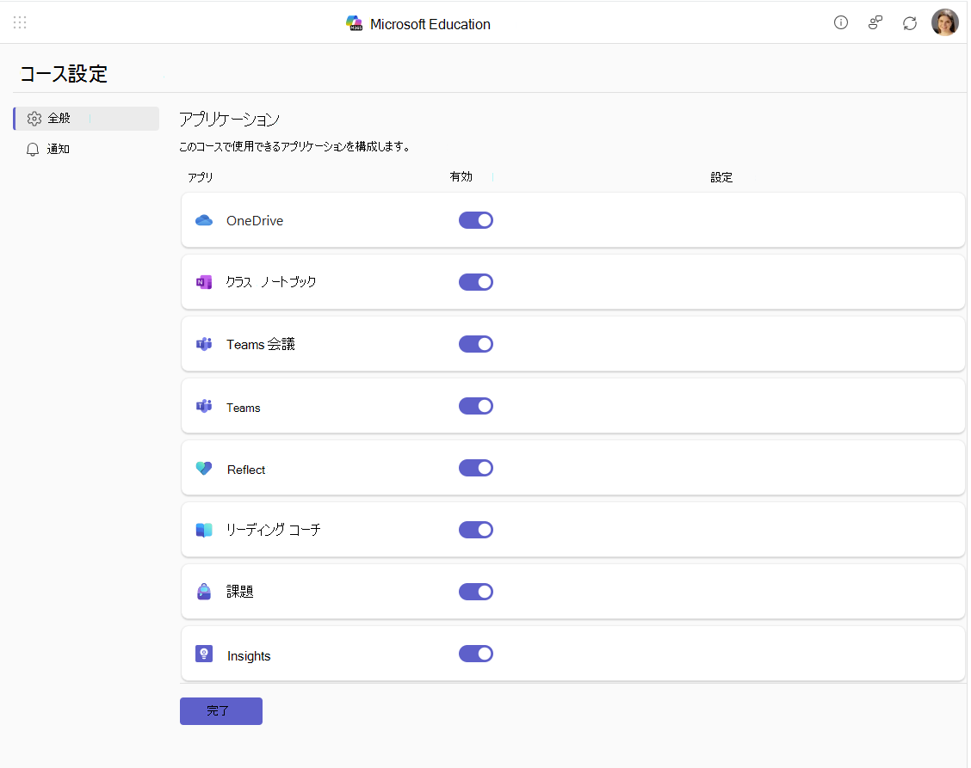The image size is (971, 768).
Task: Click the Teams 会議 app icon
Action: click(x=204, y=344)
